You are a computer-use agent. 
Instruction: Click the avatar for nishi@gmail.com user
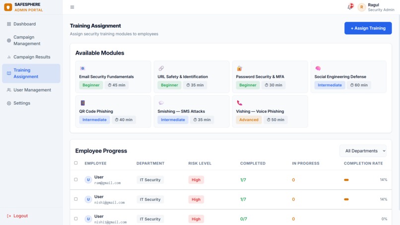[88, 199]
